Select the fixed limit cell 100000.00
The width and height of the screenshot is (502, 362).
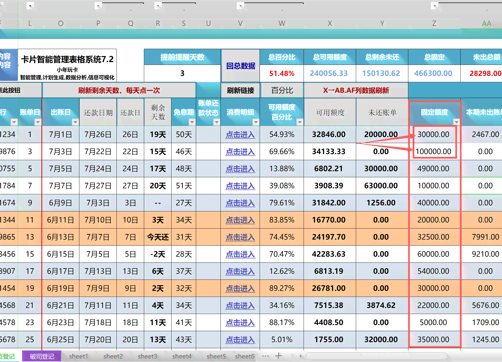[434, 152]
